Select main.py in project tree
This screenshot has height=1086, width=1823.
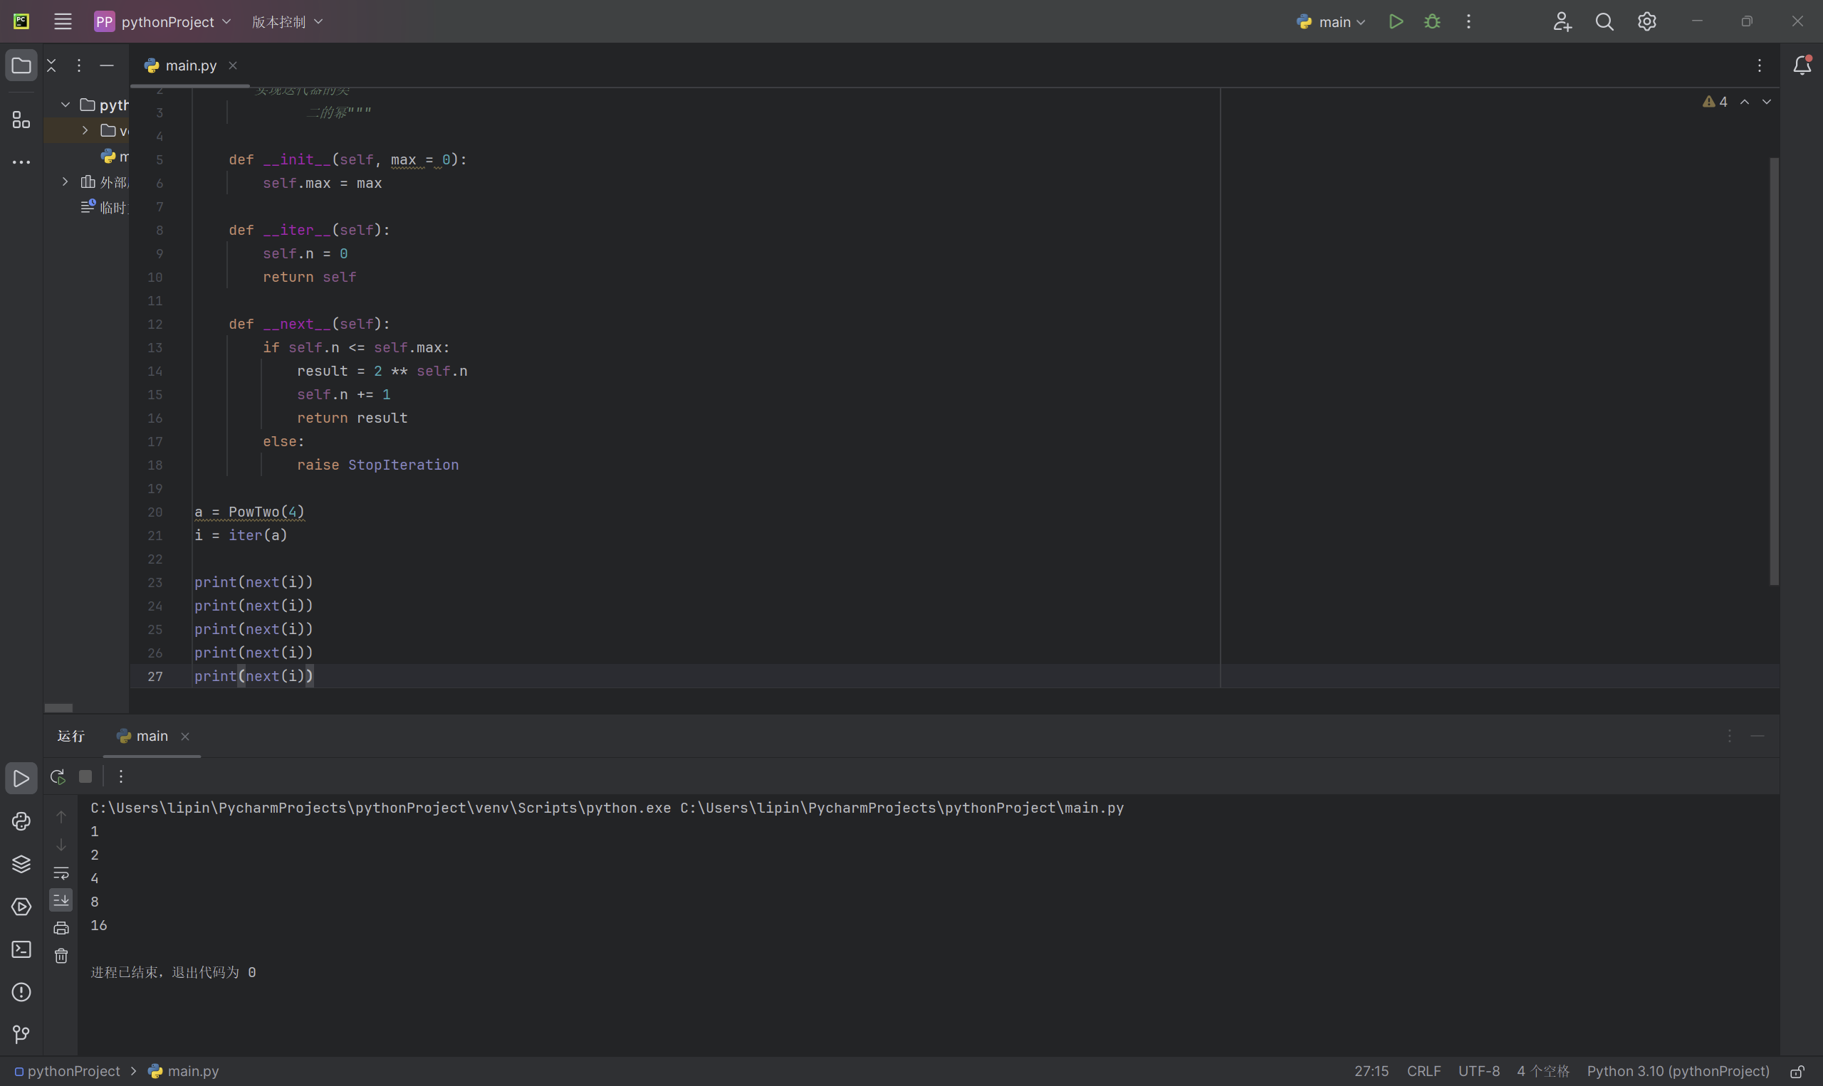pos(115,156)
